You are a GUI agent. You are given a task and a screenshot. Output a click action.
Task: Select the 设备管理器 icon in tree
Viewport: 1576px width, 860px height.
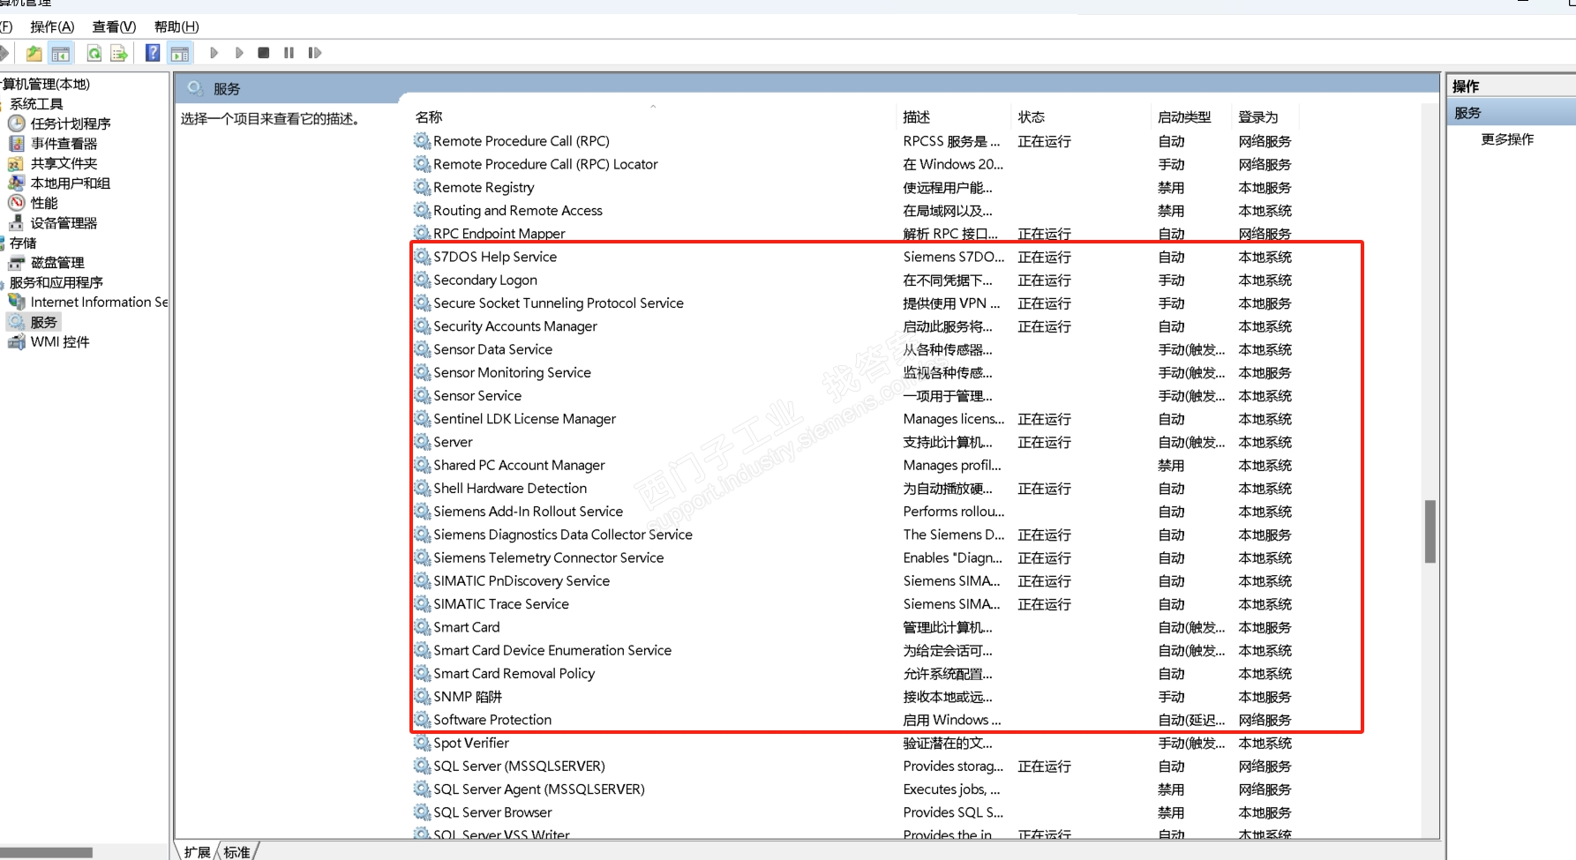[17, 222]
